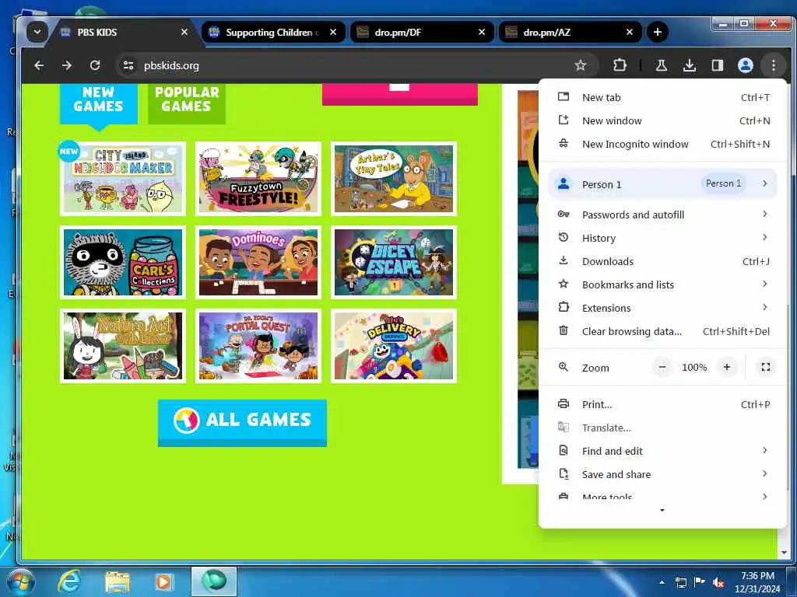Increase zoom with the plus button
Screen dimensions: 797x597
point(727,367)
